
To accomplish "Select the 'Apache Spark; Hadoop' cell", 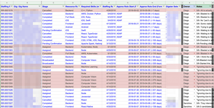I will 91,44.
